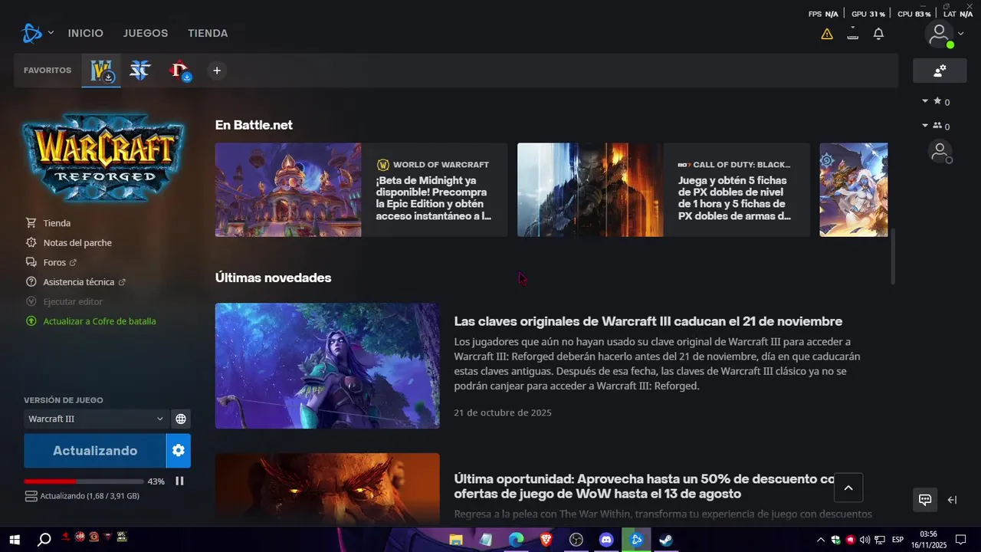Open the World of Warcraft Midnight beta card

click(361, 189)
